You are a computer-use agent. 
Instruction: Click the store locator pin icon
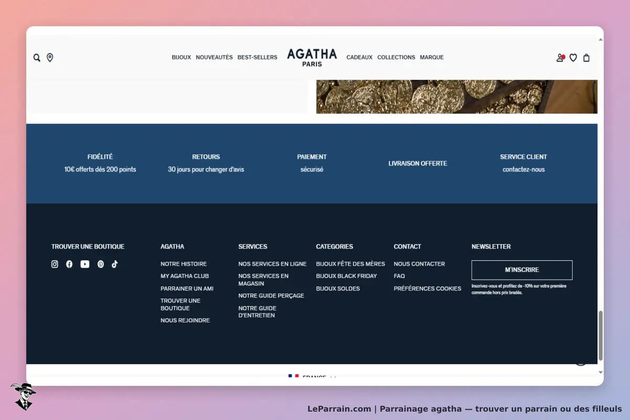pos(50,58)
